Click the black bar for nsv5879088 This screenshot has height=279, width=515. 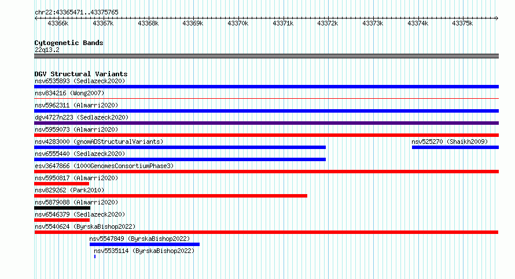(x=62, y=208)
